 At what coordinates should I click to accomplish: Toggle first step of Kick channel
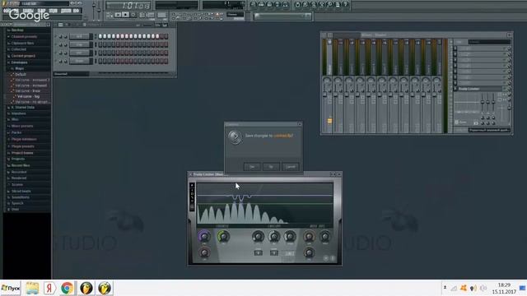(x=100, y=36)
